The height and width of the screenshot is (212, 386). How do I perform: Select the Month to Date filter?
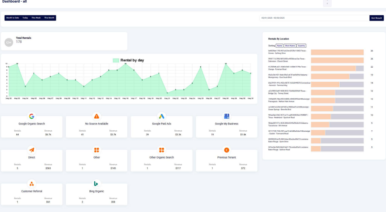pos(13,18)
